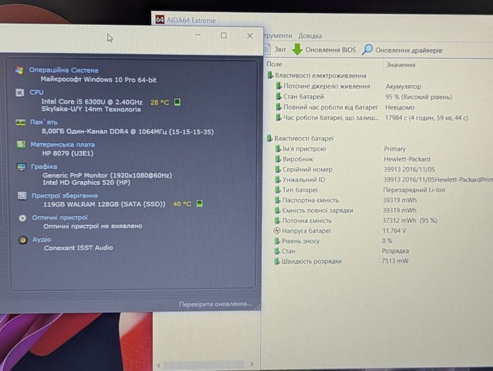Viewport: 493px width, 371px height.
Task: Maximize the front system info window
Action: pos(223,36)
